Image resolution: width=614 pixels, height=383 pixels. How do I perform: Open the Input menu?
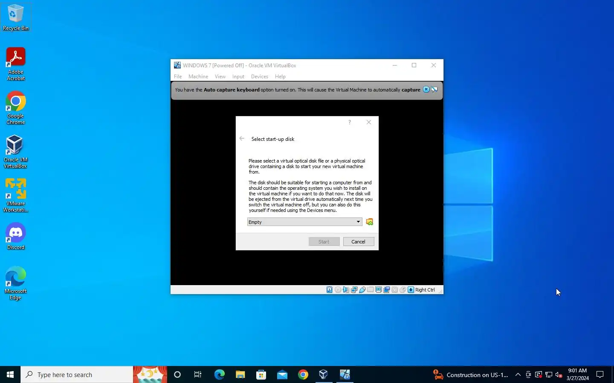click(238, 77)
